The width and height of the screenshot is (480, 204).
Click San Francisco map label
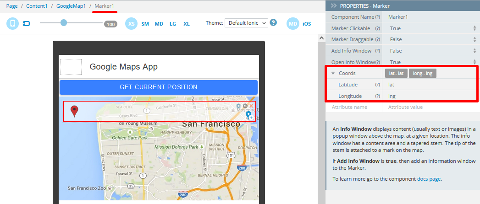211,124
